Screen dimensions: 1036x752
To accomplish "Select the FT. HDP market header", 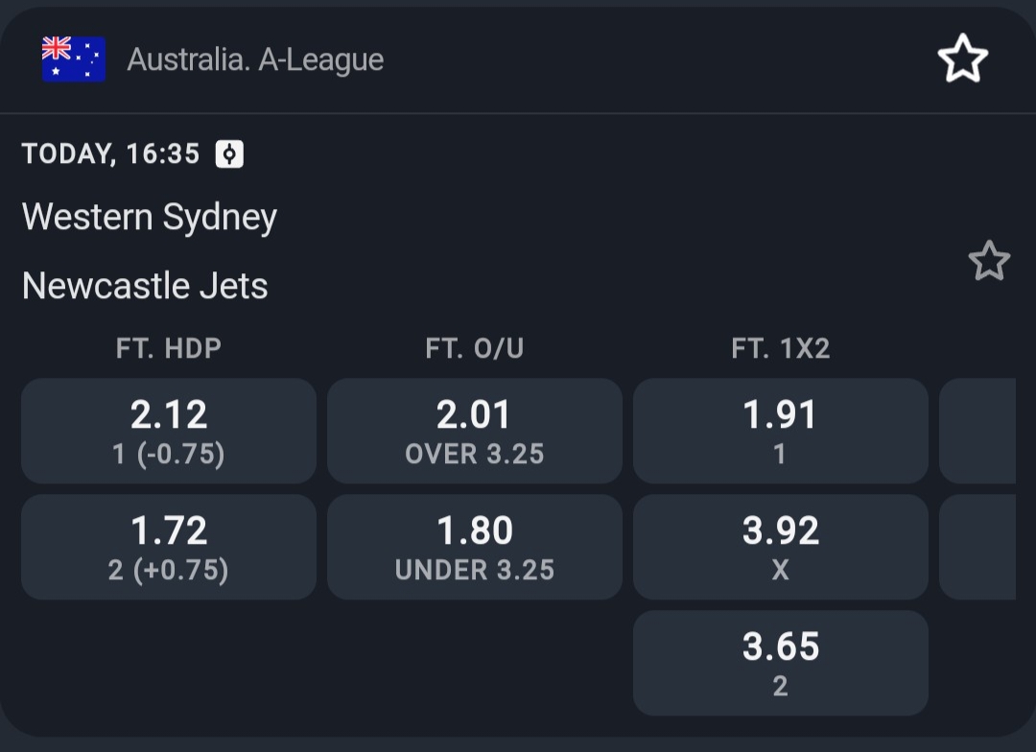I will pyautogui.click(x=169, y=348).
